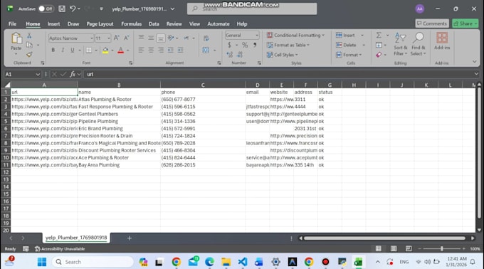Image resolution: width=484 pixels, height=269 pixels.
Task: Click the Undo arrow icon
Action: pyautogui.click(x=73, y=9)
